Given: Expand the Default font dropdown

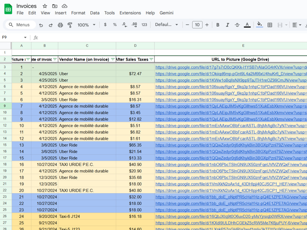Looking at the screenshot, I should coord(167,25).
